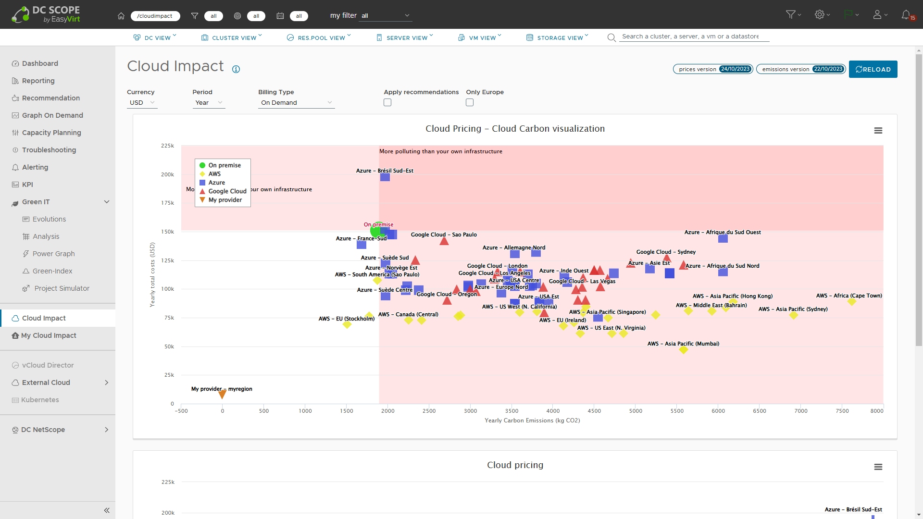Toggle AWS series in chart legend
Image resolution: width=923 pixels, height=519 pixels.
tap(210, 174)
